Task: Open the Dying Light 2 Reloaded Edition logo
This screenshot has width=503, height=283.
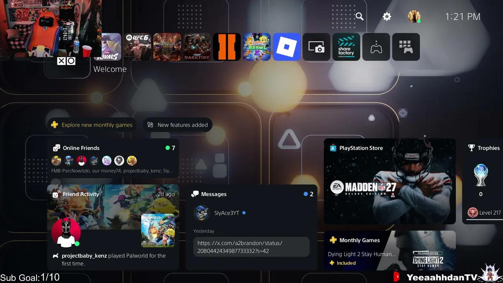Action: point(428,259)
